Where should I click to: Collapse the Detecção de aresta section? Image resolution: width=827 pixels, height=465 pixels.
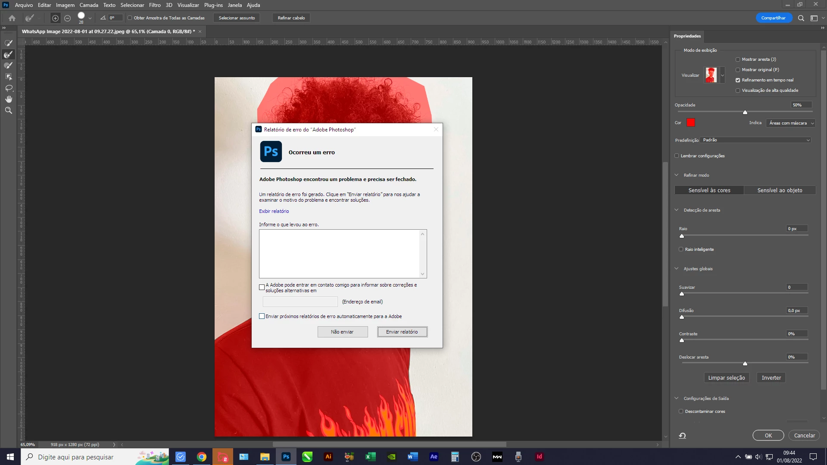677,210
